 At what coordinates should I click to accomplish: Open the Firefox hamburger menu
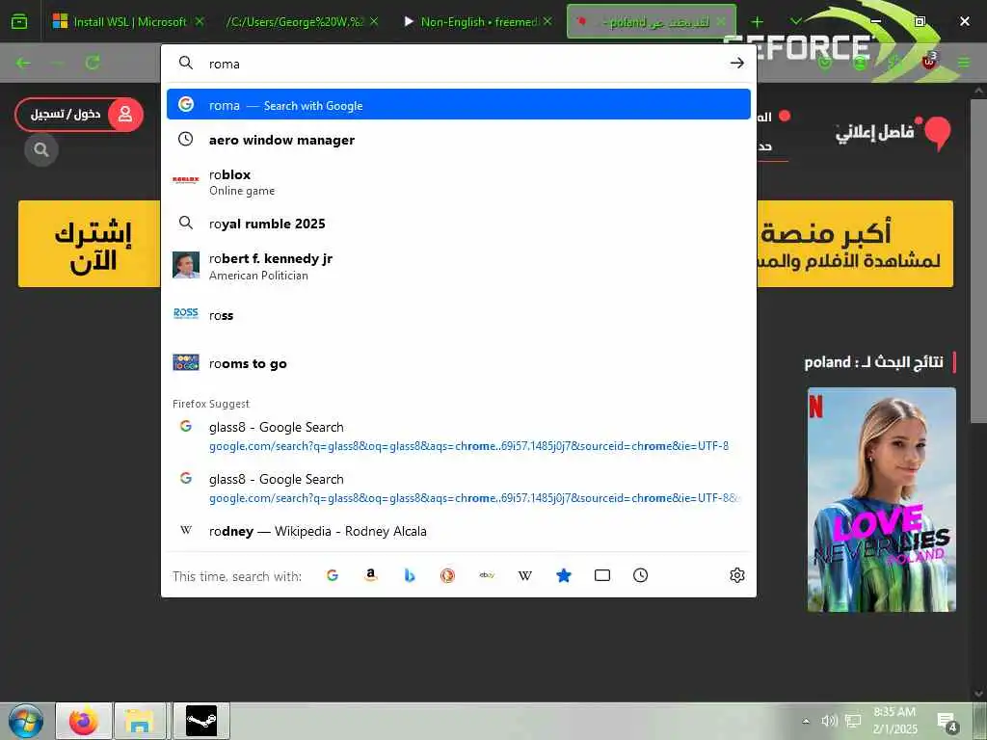pos(964,63)
